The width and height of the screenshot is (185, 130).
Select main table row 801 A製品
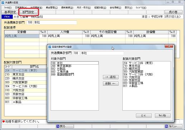[26, 102]
